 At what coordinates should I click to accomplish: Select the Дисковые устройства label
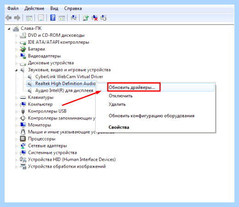tap(51, 63)
